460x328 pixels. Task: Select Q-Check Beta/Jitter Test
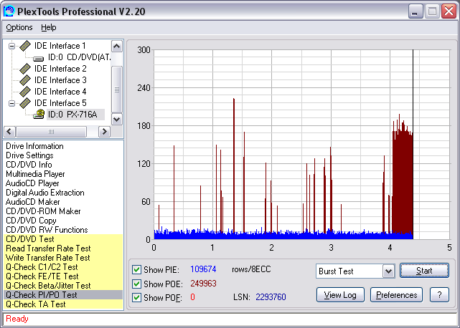(x=63, y=286)
